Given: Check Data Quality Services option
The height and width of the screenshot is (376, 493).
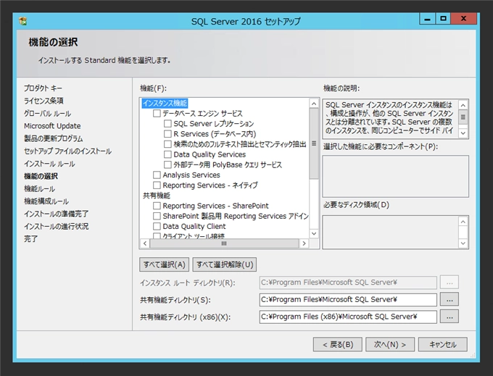Looking at the screenshot, I should pos(167,154).
